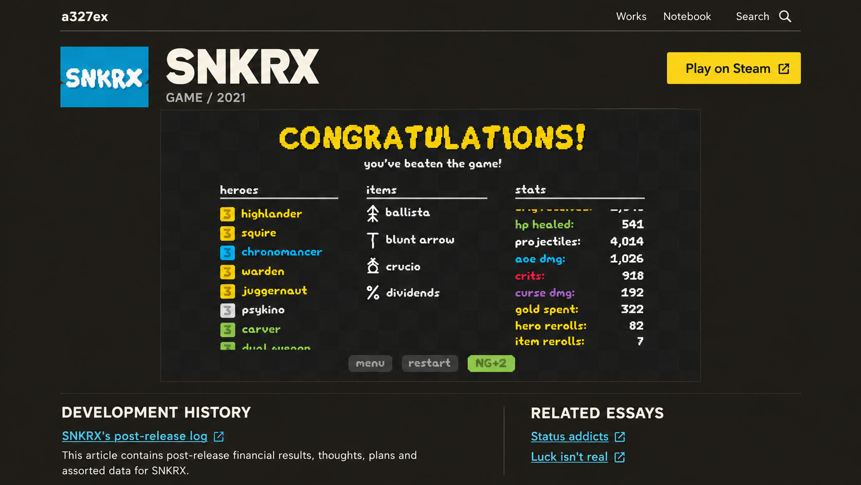Click juggernaut's level 3 badge

point(228,291)
